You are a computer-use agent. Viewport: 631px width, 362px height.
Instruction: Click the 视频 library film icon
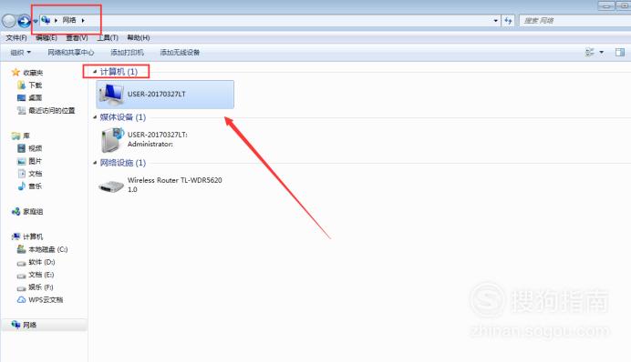[21, 148]
